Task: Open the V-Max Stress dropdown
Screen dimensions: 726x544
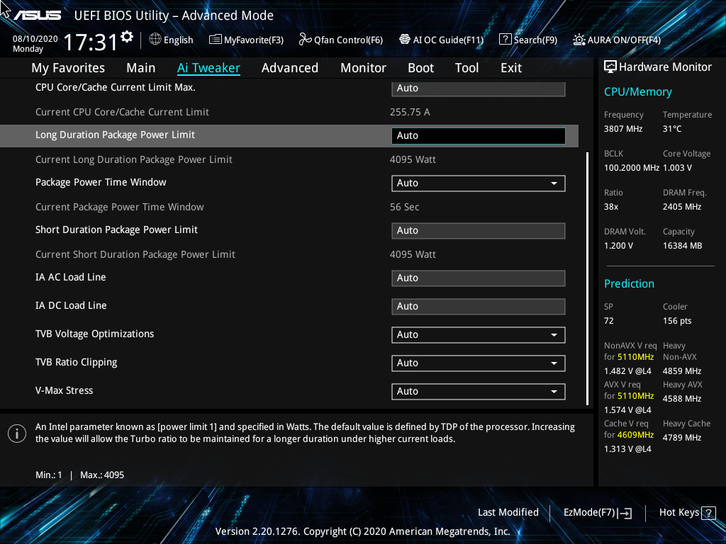Action: tap(479, 391)
